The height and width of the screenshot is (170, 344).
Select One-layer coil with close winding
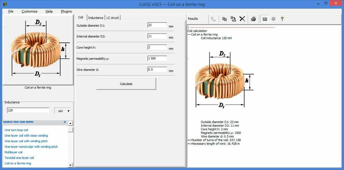[x=26, y=136]
